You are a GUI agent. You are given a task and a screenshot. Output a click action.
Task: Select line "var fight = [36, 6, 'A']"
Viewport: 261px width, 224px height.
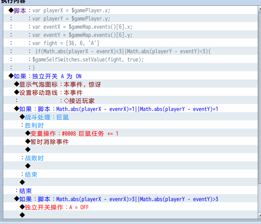coord(130,43)
